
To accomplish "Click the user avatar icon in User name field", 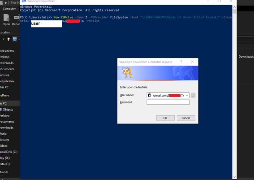I will pyautogui.click(x=150, y=95).
